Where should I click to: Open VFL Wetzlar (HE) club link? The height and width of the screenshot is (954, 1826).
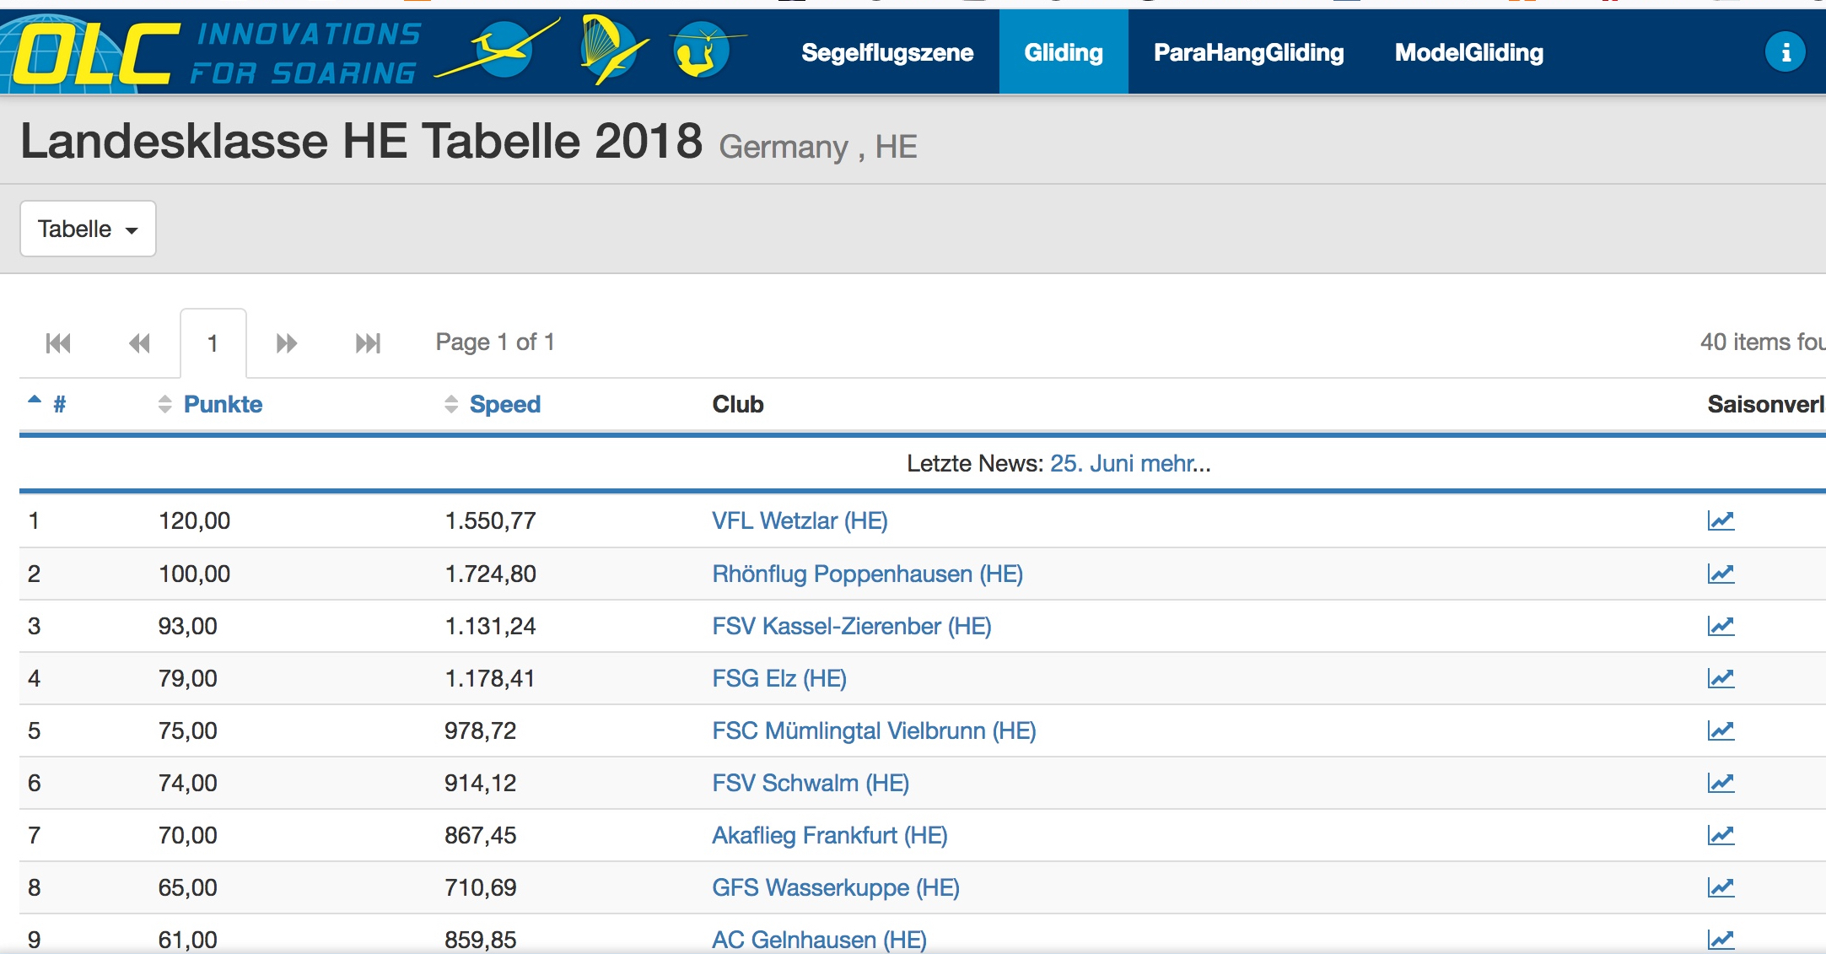[800, 520]
